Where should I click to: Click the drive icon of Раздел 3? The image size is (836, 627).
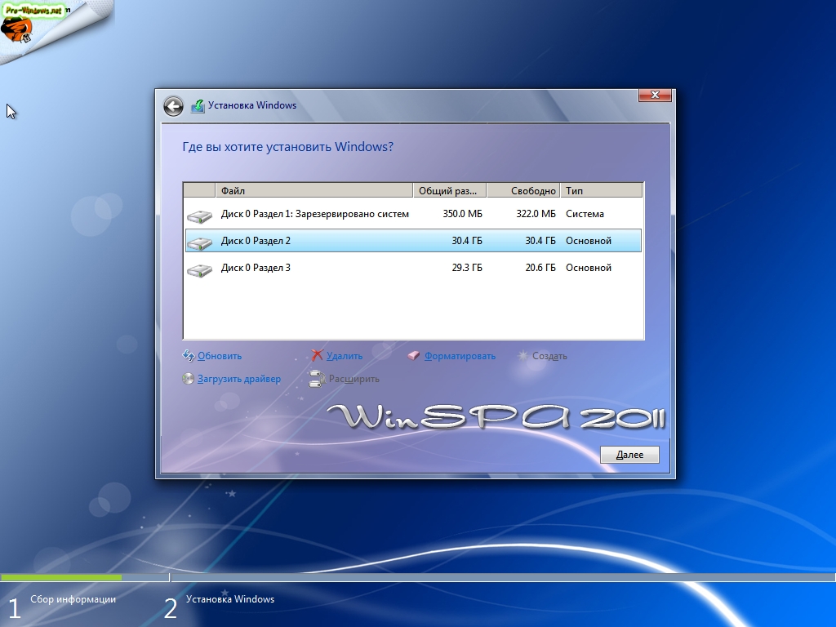tap(199, 269)
